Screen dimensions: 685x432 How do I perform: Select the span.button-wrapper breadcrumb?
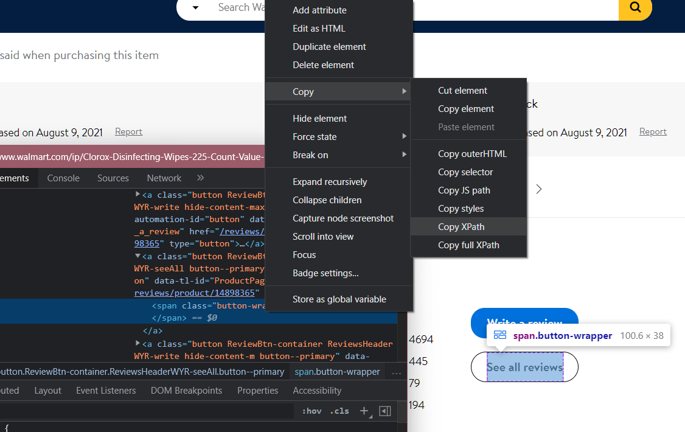337,372
